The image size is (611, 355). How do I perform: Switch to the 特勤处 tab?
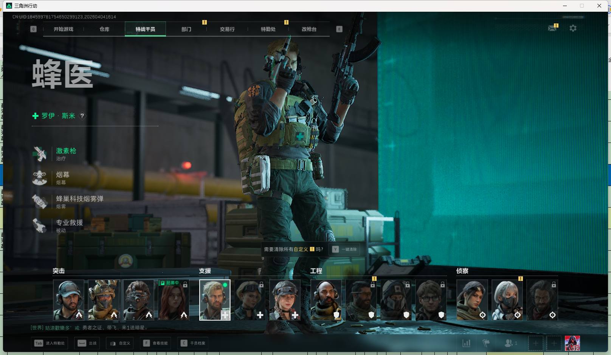pyautogui.click(x=268, y=29)
